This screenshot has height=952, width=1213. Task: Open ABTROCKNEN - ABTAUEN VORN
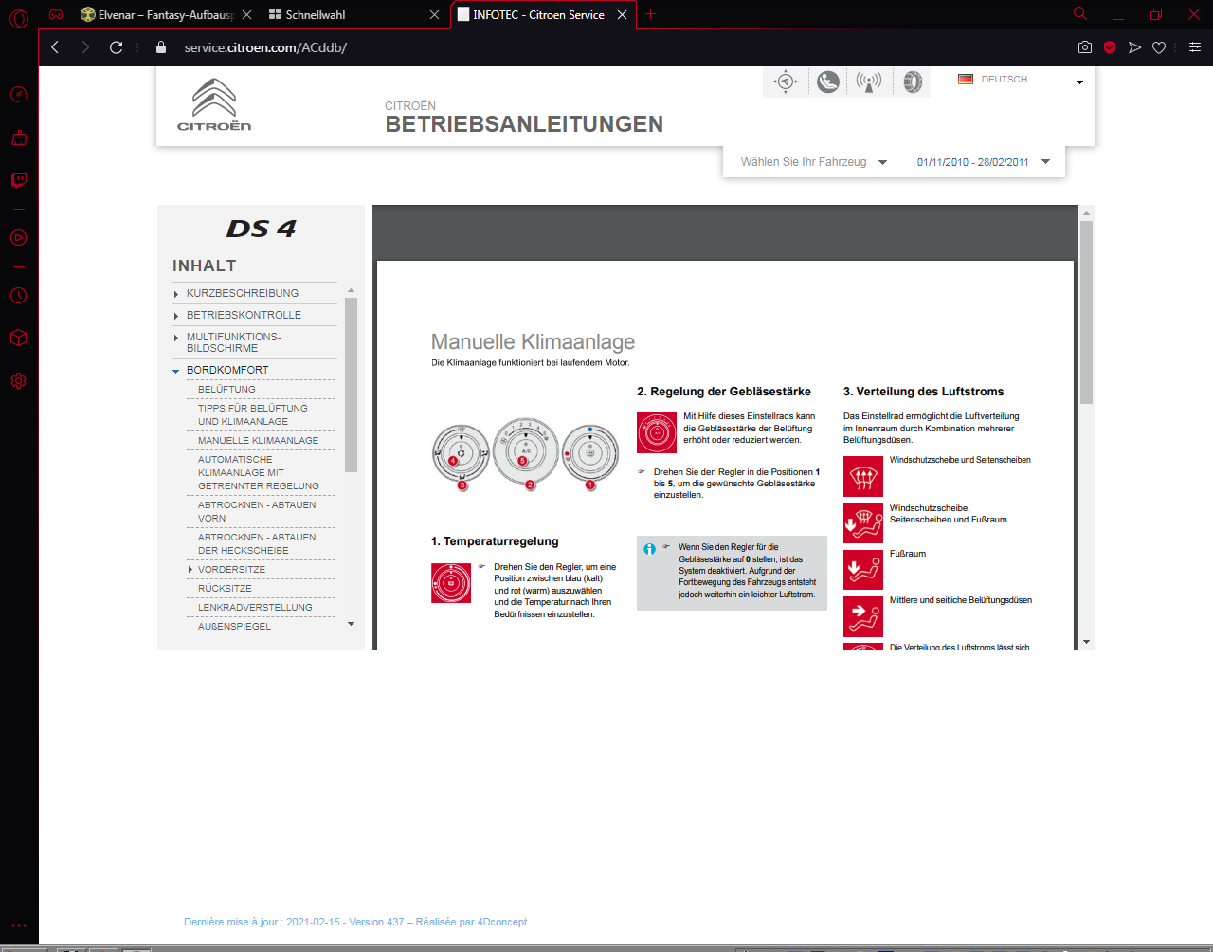click(x=257, y=512)
